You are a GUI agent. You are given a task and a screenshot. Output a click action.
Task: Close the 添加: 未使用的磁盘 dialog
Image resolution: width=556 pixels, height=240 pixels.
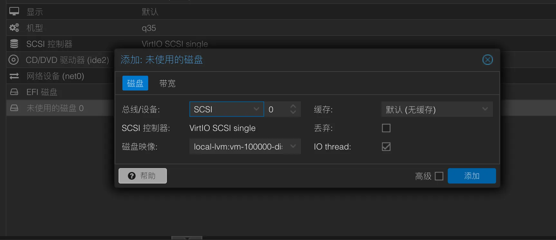(x=487, y=60)
